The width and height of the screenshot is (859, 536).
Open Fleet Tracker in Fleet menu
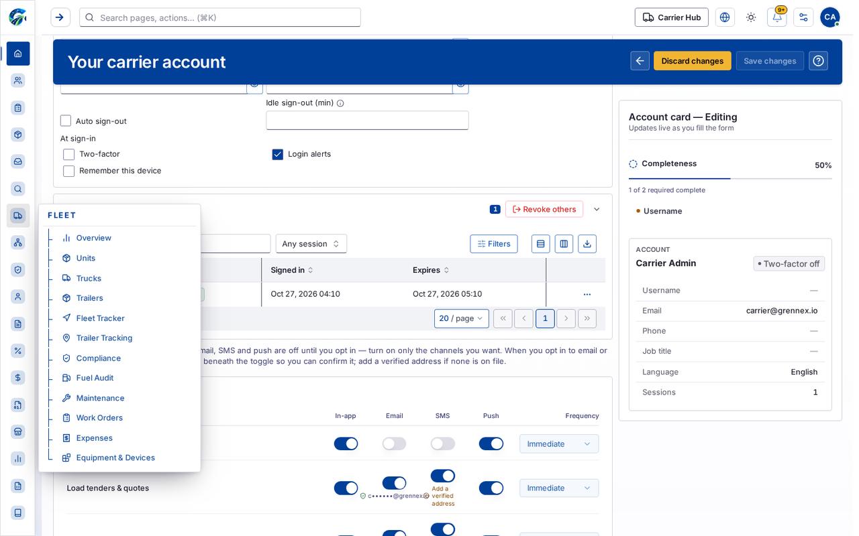pyautogui.click(x=101, y=318)
